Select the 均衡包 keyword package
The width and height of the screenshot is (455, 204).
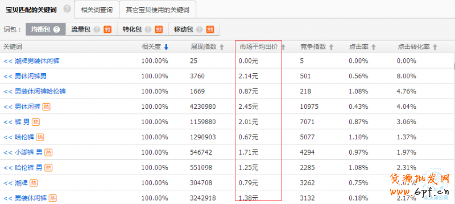point(46,29)
